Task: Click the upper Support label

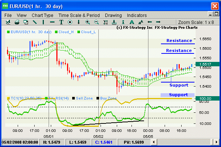Action: pyautogui.click(x=179, y=85)
